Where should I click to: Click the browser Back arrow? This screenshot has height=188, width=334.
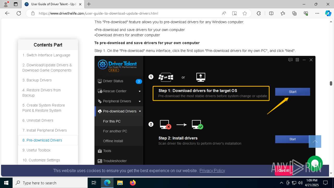pyautogui.click(x=7, y=13)
